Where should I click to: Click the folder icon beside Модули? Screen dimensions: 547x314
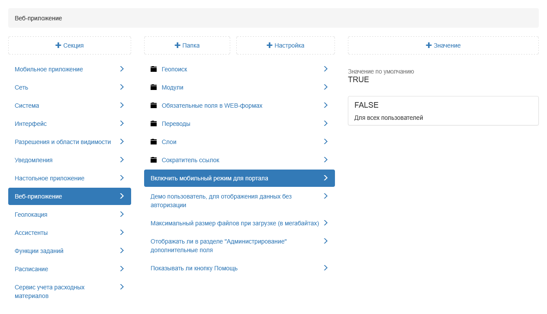click(x=154, y=87)
